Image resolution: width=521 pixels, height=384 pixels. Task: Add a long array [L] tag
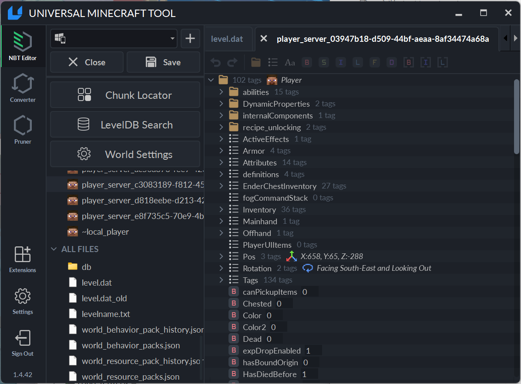point(442,62)
